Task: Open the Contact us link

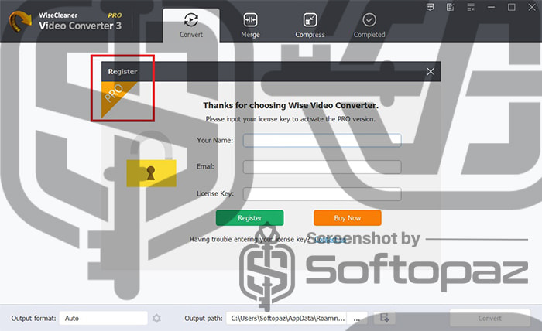Action: coord(330,239)
